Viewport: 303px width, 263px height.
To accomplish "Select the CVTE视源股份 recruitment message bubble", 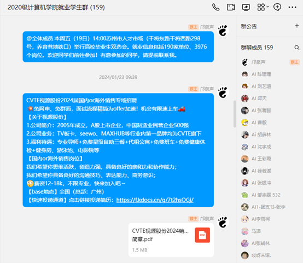I will click(118, 150).
